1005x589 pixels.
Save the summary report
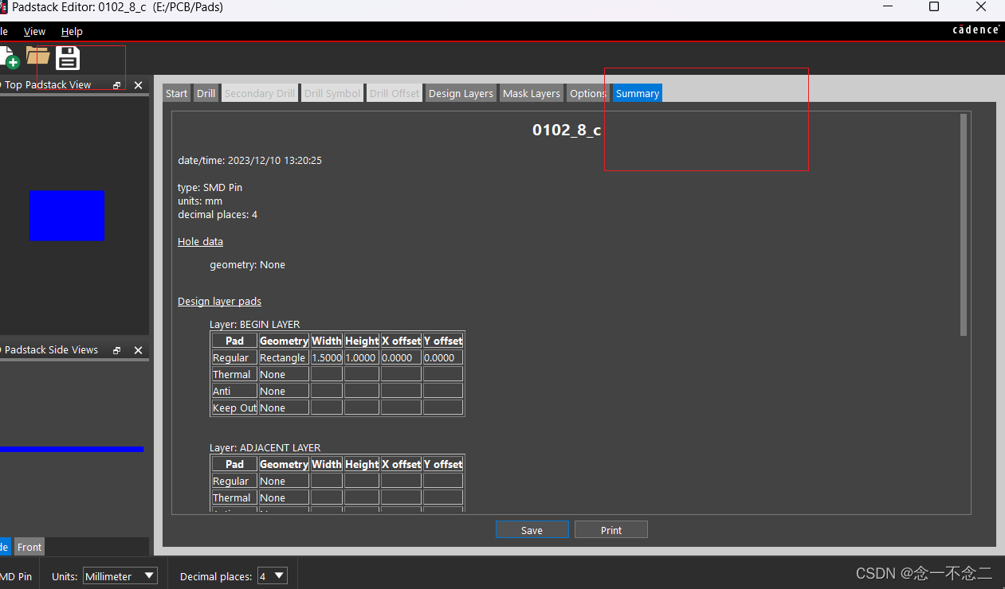click(x=532, y=529)
